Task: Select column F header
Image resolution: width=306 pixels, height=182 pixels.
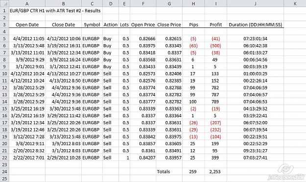Action: (143, 3)
